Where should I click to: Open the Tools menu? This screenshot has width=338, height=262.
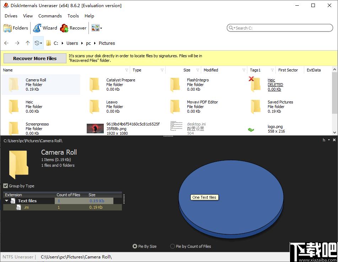pyautogui.click(x=73, y=16)
